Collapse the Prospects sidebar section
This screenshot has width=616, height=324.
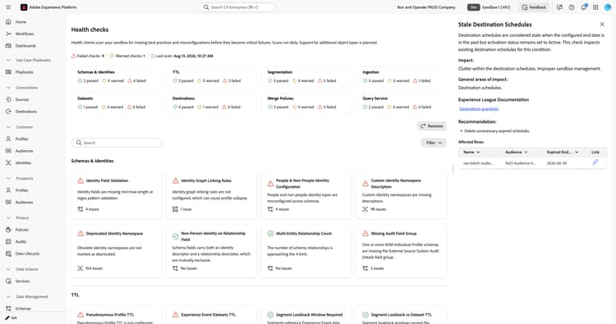click(x=8, y=178)
